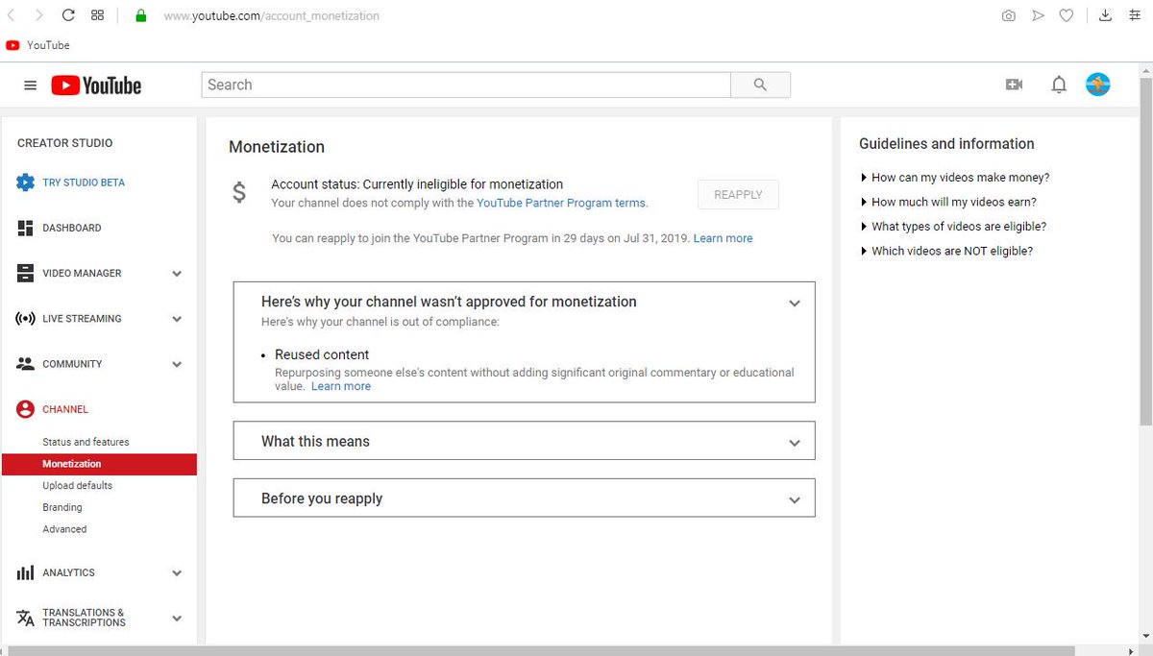Open the browser speed dial grid icon
The height and width of the screenshot is (656, 1153).
(97, 15)
